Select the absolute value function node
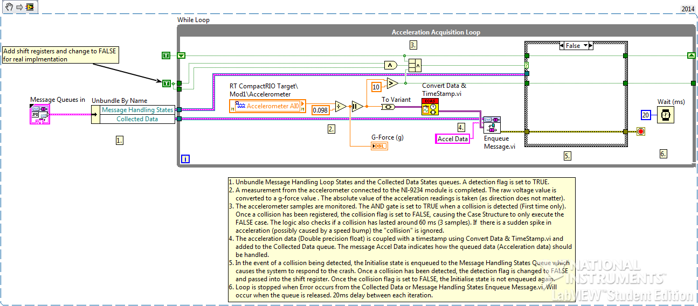The width and height of the screenshot is (698, 306). (357, 106)
